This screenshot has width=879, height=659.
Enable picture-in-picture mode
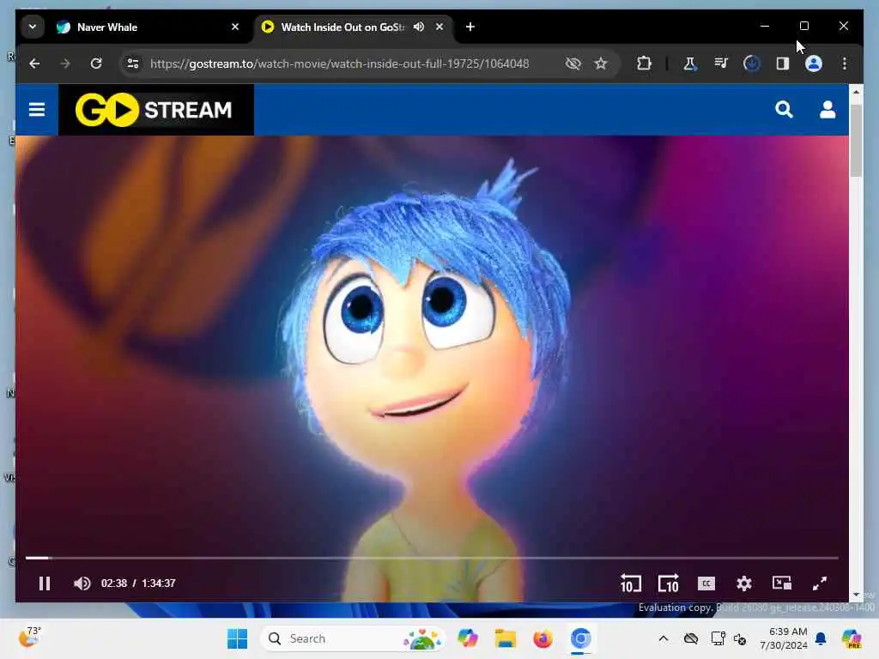(x=781, y=583)
